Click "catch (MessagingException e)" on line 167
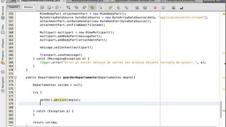This screenshot has height=127, width=226. tap(61, 59)
